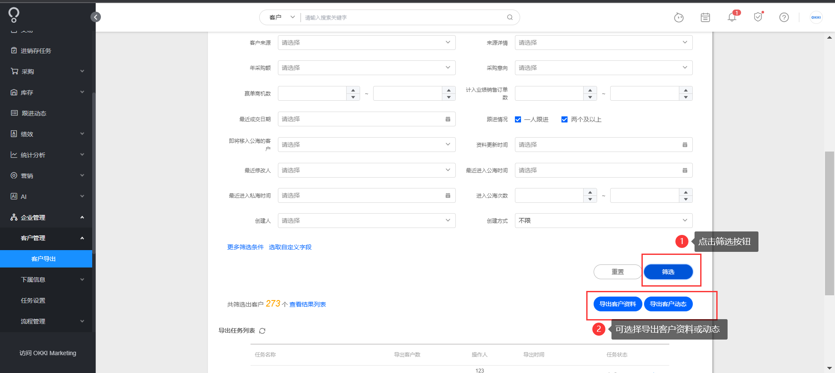Collapse the 企业管理 sidebar section
Image resolution: width=835 pixels, height=373 pixels.
(x=46, y=218)
